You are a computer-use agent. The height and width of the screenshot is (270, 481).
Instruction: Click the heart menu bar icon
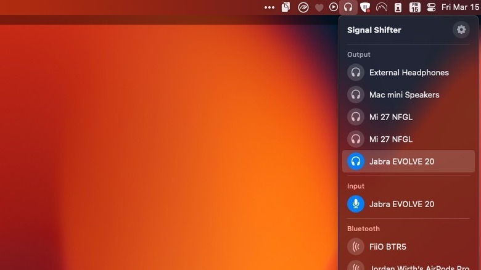[319, 7]
